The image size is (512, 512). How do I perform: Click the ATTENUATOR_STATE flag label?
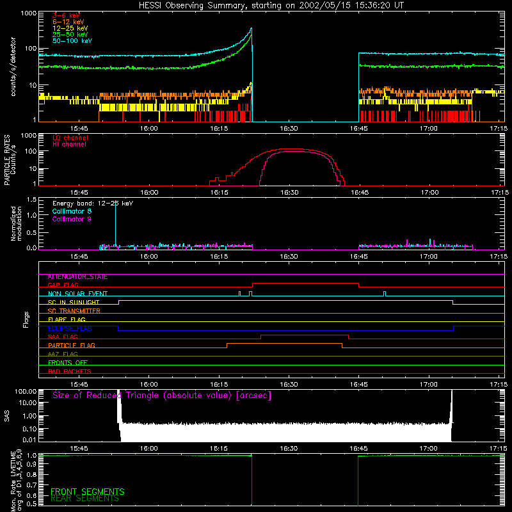77,277
